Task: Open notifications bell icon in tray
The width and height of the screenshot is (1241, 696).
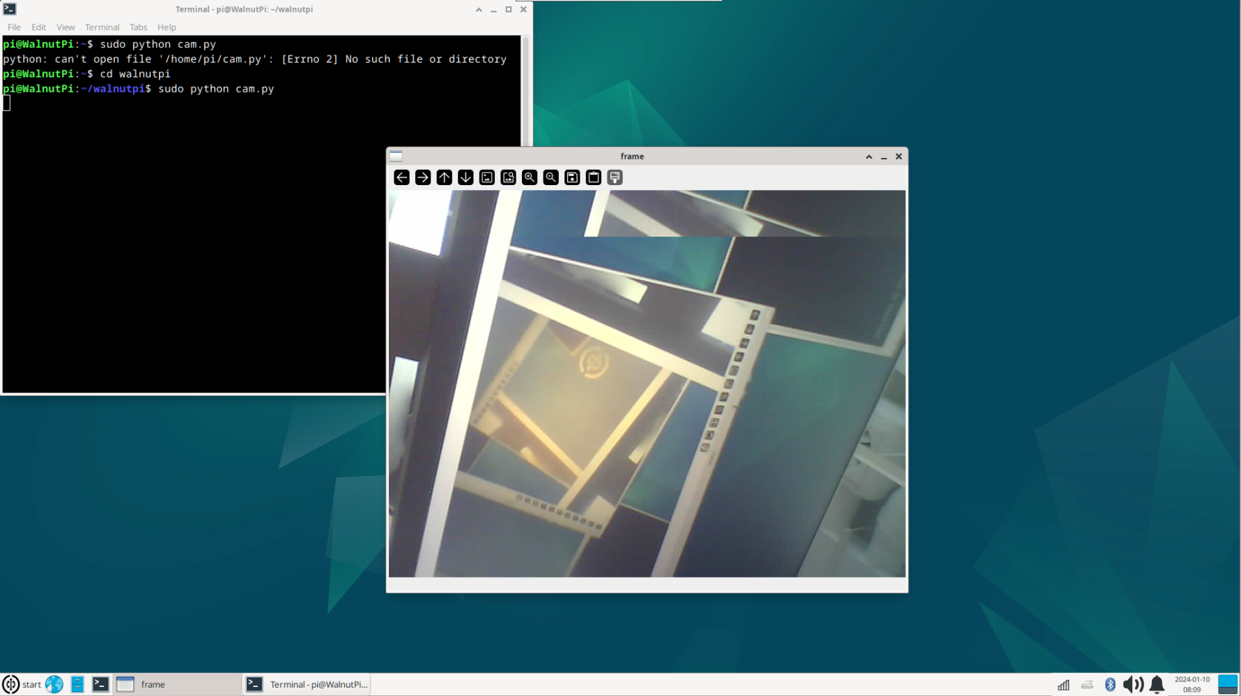Action: pos(1157,685)
